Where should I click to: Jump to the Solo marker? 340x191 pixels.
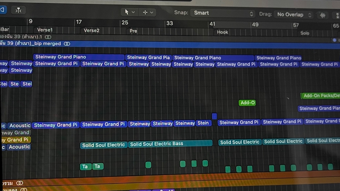(x=305, y=33)
